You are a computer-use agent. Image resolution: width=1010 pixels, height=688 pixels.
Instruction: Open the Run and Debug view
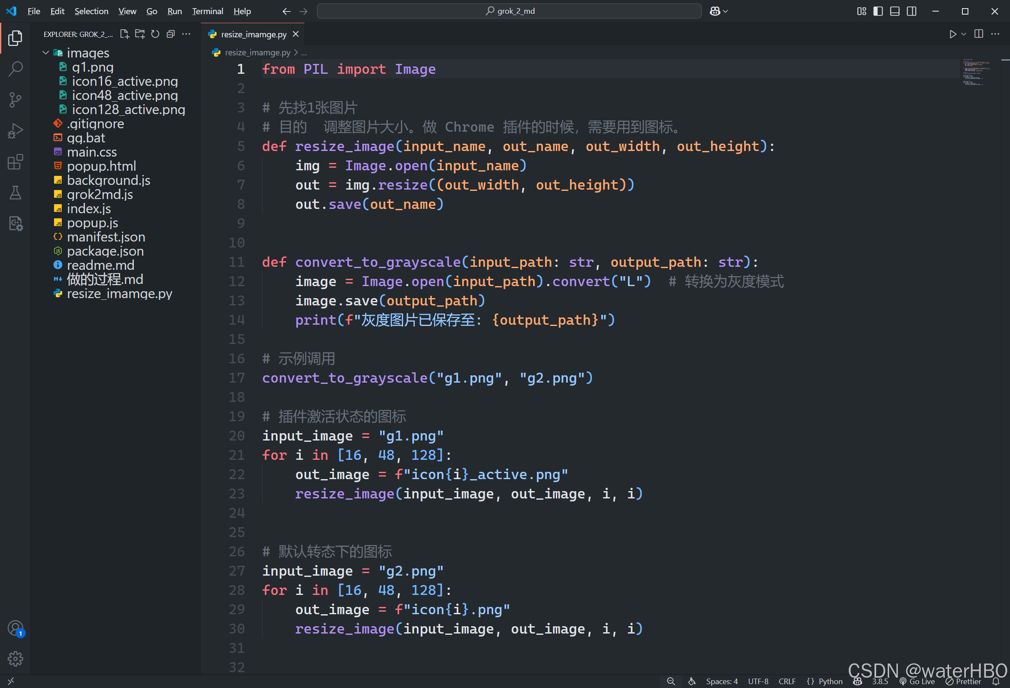15,131
